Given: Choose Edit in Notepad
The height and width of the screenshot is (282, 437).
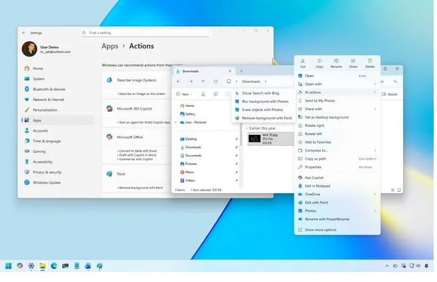Looking at the screenshot, I should click(x=337, y=186).
